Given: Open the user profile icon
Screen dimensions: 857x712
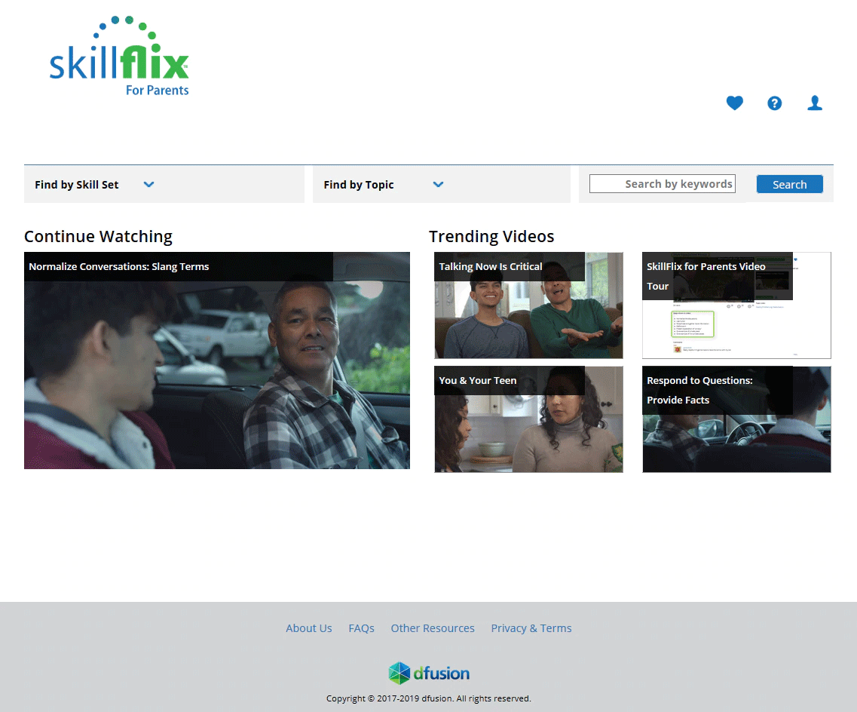Looking at the screenshot, I should tap(814, 103).
